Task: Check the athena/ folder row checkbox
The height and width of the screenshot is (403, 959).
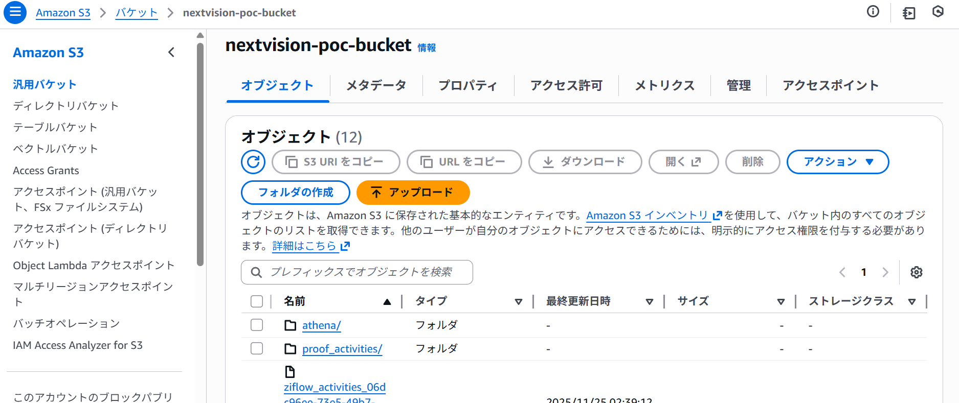Action: 257,325
